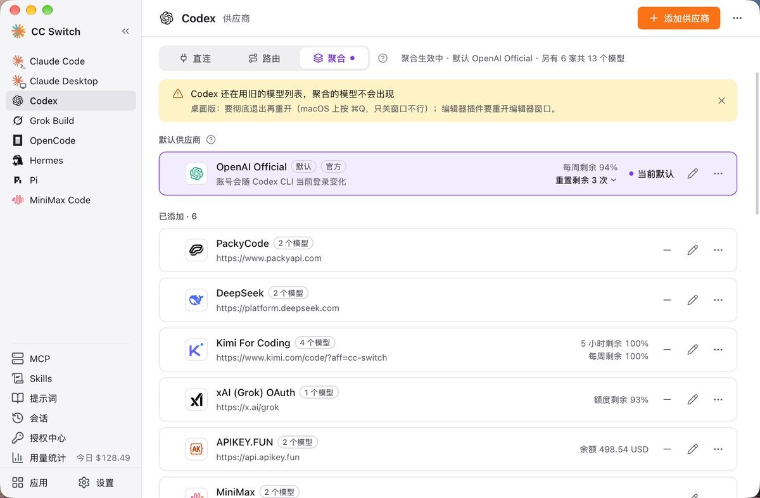Click 额度剩余 93% quota text
760x498 pixels.
pyautogui.click(x=621, y=399)
